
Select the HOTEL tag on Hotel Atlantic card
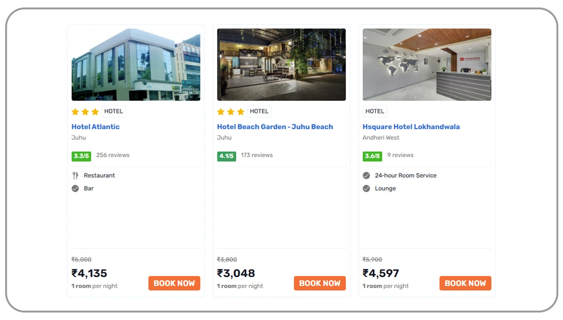pyautogui.click(x=113, y=111)
